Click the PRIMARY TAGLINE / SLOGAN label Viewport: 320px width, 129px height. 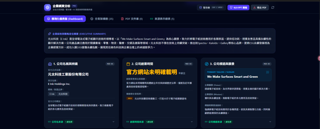(x=221, y=72)
